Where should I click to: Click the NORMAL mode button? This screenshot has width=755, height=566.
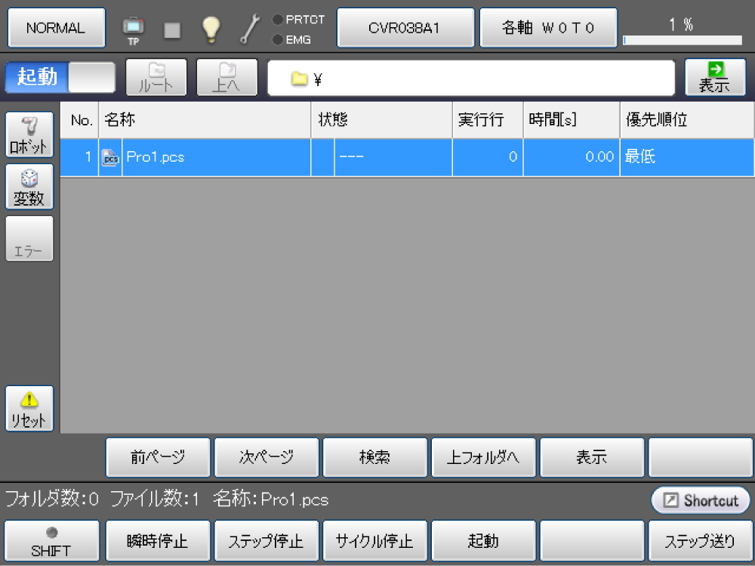point(56,28)
